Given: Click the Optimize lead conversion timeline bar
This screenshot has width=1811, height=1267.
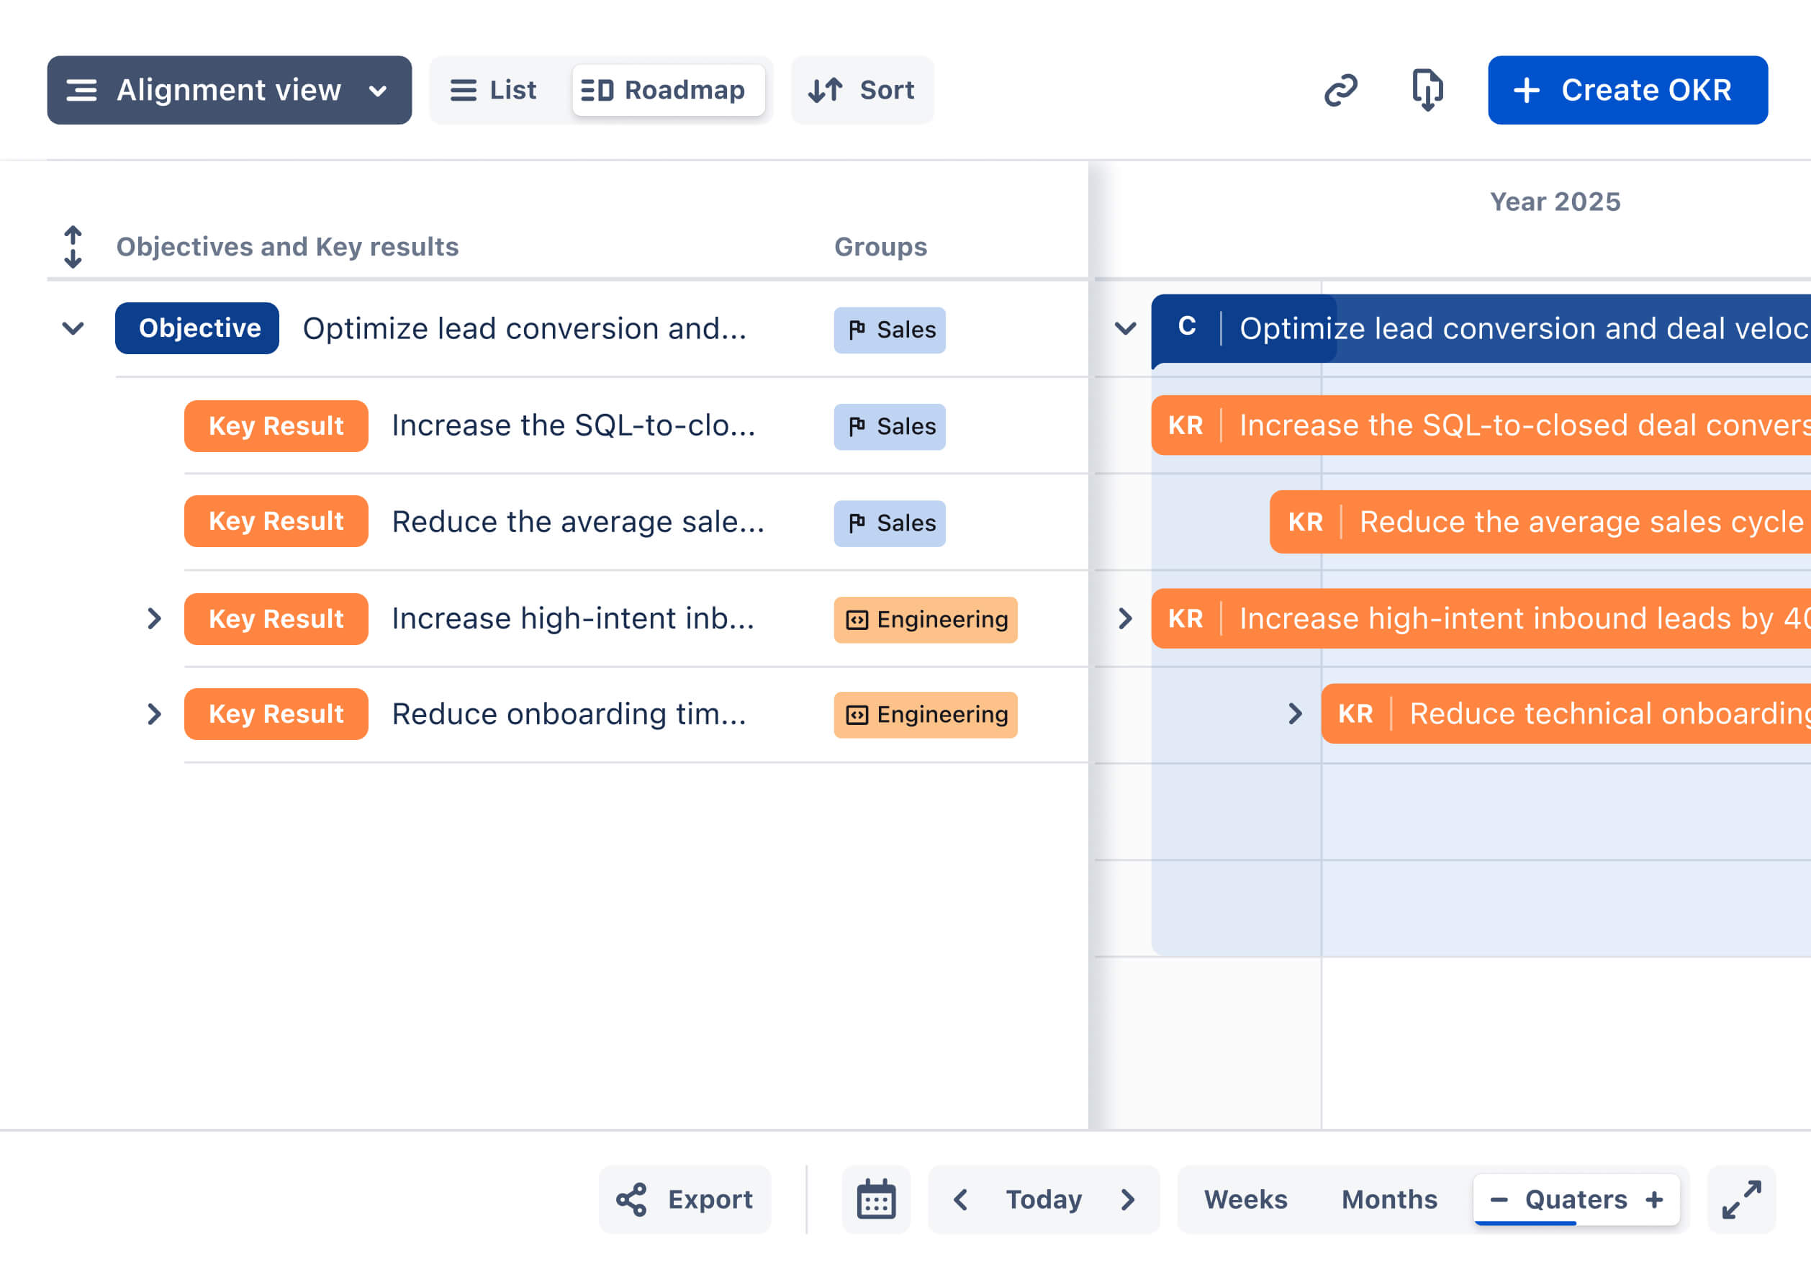Looking at the screenshot, I should click(1481, 328).
